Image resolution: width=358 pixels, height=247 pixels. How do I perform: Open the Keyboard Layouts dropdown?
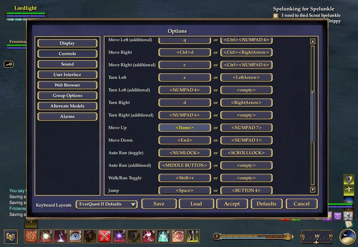coord(107,204)
